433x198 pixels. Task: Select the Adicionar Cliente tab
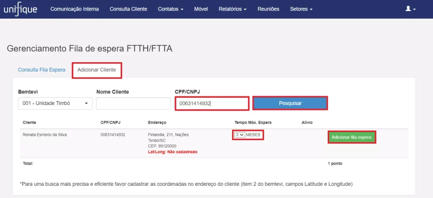coord(97,70)
